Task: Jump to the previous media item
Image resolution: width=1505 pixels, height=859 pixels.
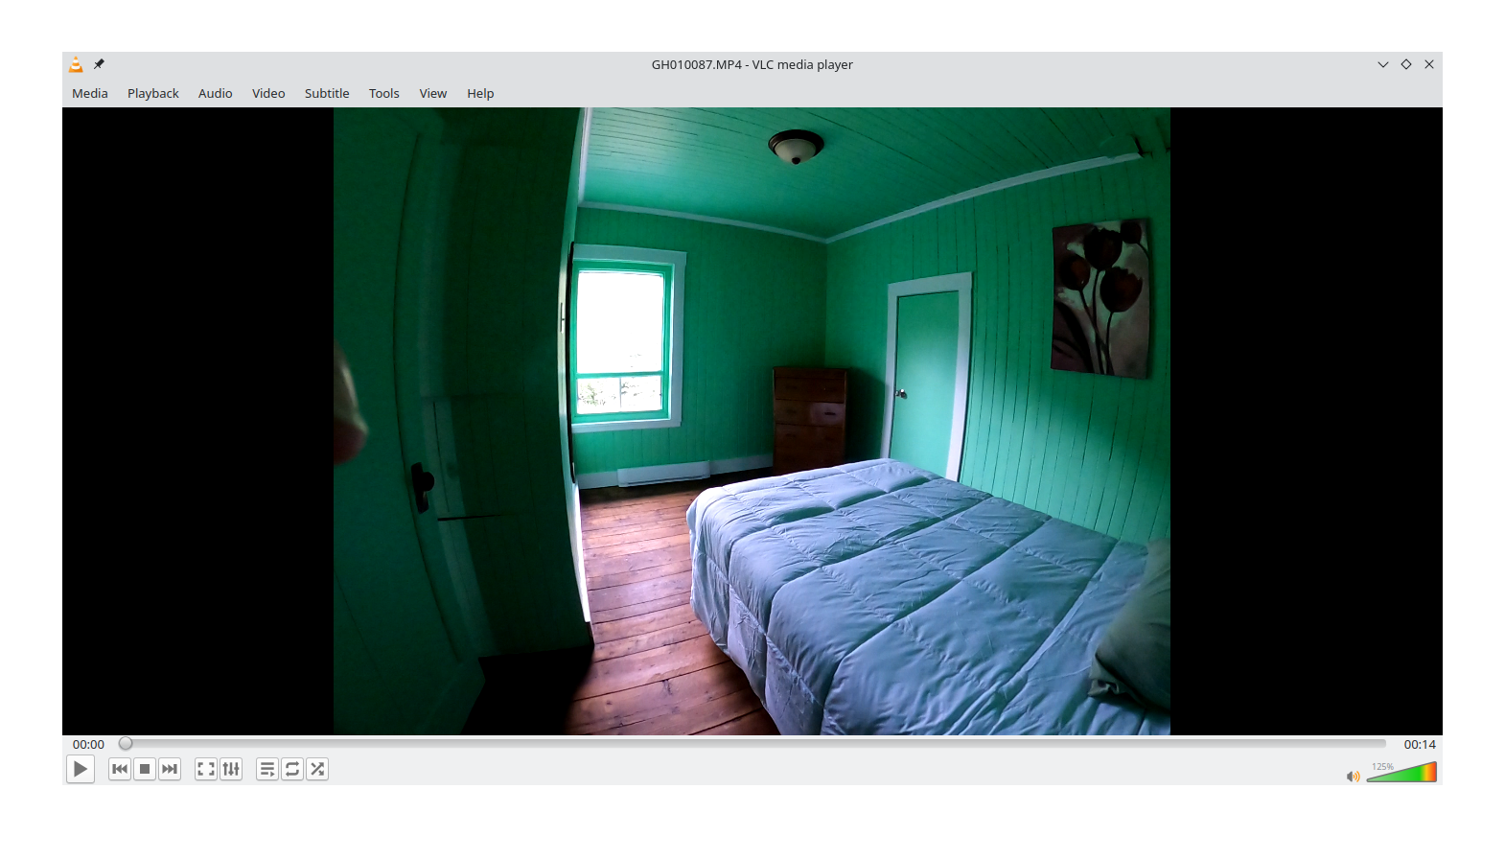Action: pos(120,769)
